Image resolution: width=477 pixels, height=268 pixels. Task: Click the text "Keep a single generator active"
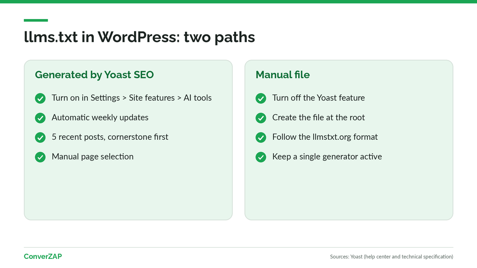pos(327,156)
